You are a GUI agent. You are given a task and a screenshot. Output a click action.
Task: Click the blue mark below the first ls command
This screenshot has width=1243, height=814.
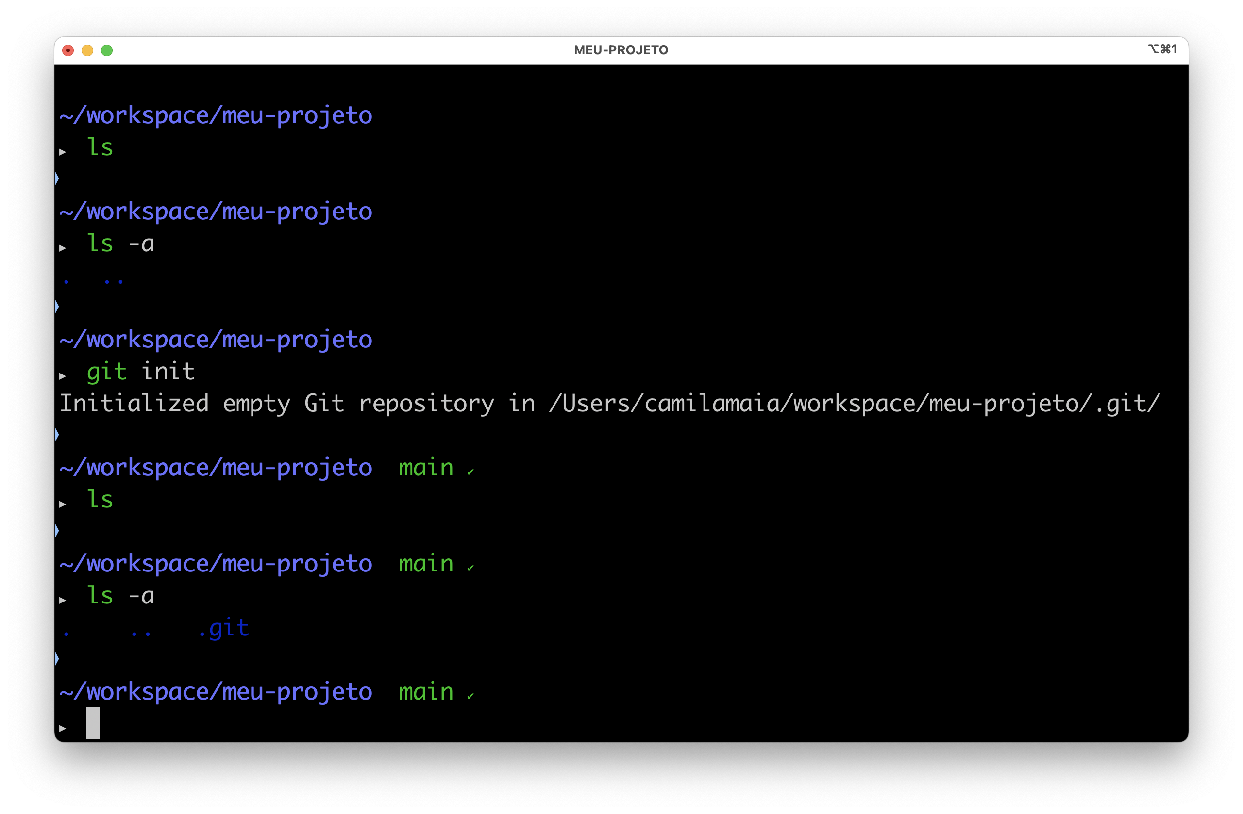[57, 179]
